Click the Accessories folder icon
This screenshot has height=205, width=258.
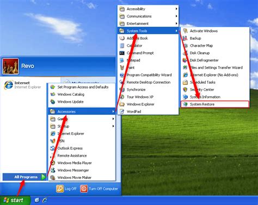pos(53,111)
